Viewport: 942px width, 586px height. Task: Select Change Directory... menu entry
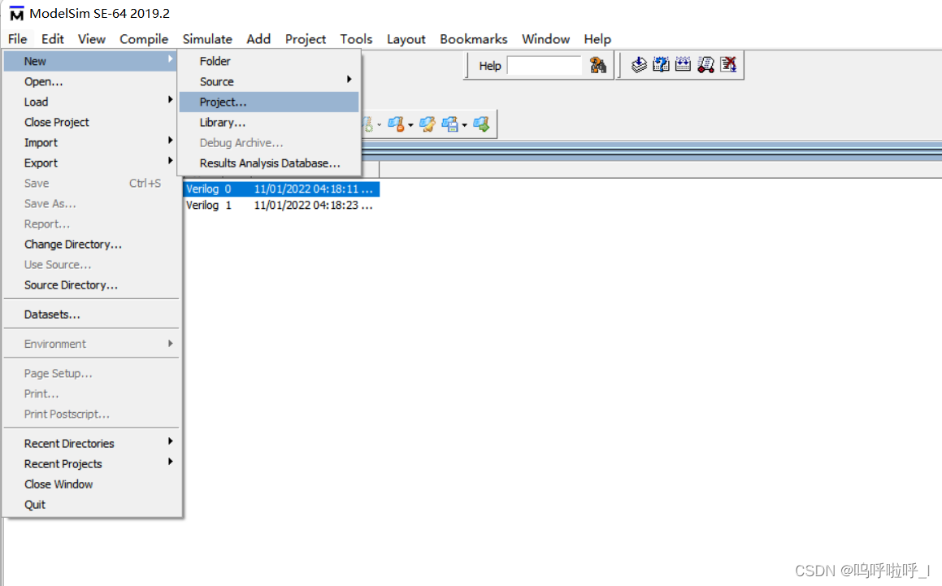click(91, 245)
